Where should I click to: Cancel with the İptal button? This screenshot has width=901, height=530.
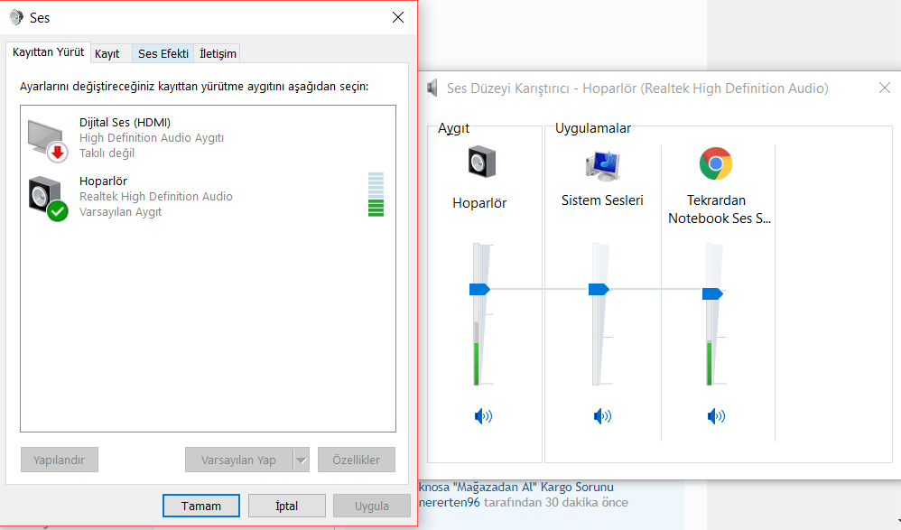(287, 506)
